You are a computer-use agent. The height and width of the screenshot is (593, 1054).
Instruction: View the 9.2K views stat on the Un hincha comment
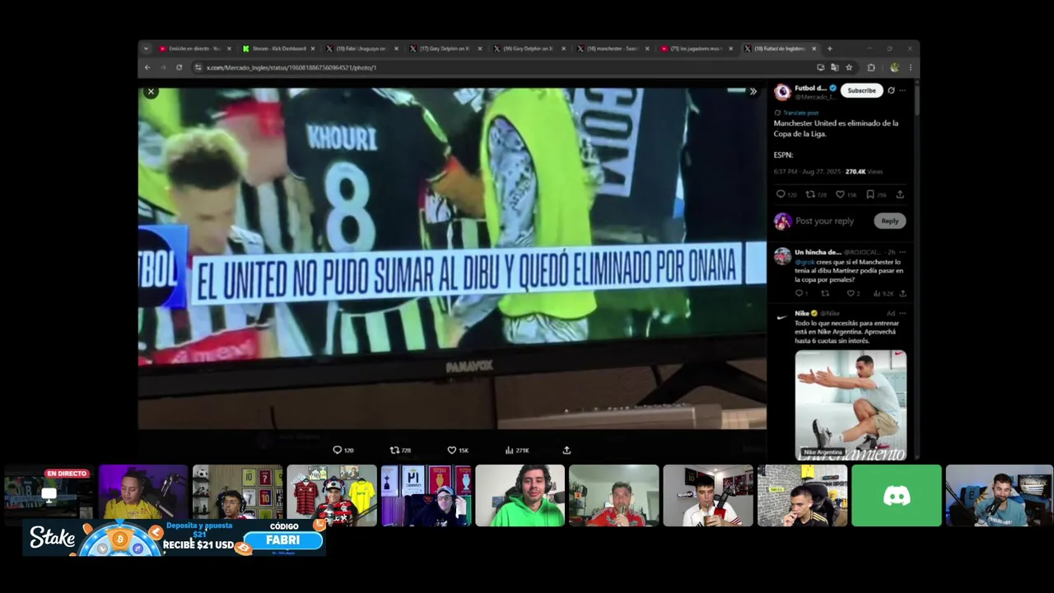point(883,293)
